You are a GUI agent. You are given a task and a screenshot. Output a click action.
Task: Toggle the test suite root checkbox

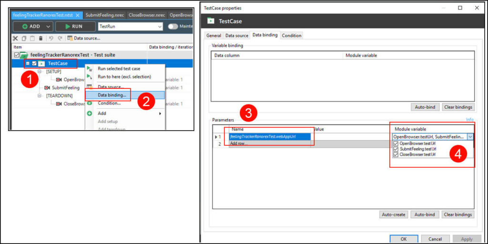tap(17, 55)
